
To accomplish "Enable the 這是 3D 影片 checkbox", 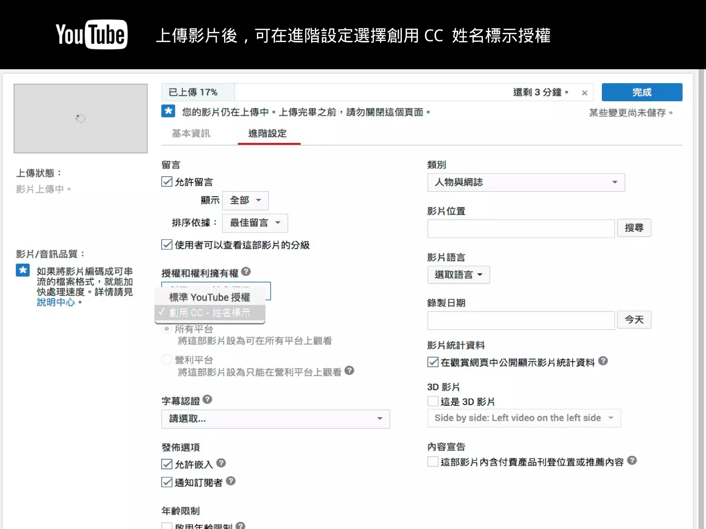I will [x=433, y=401].
